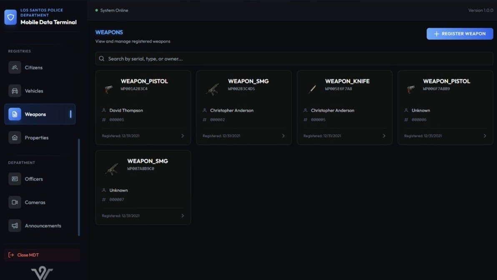This screenshot has width=497, height=280.
Task: Click the Announcements megaphone icon
Action: pyautogui.click(x=15, y=225)
